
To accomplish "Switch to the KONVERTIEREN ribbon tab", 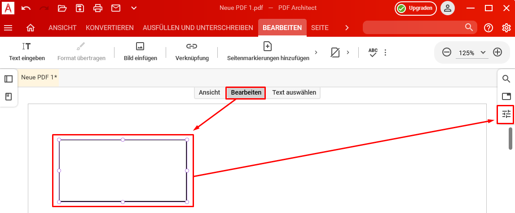I will coord(110,28).
